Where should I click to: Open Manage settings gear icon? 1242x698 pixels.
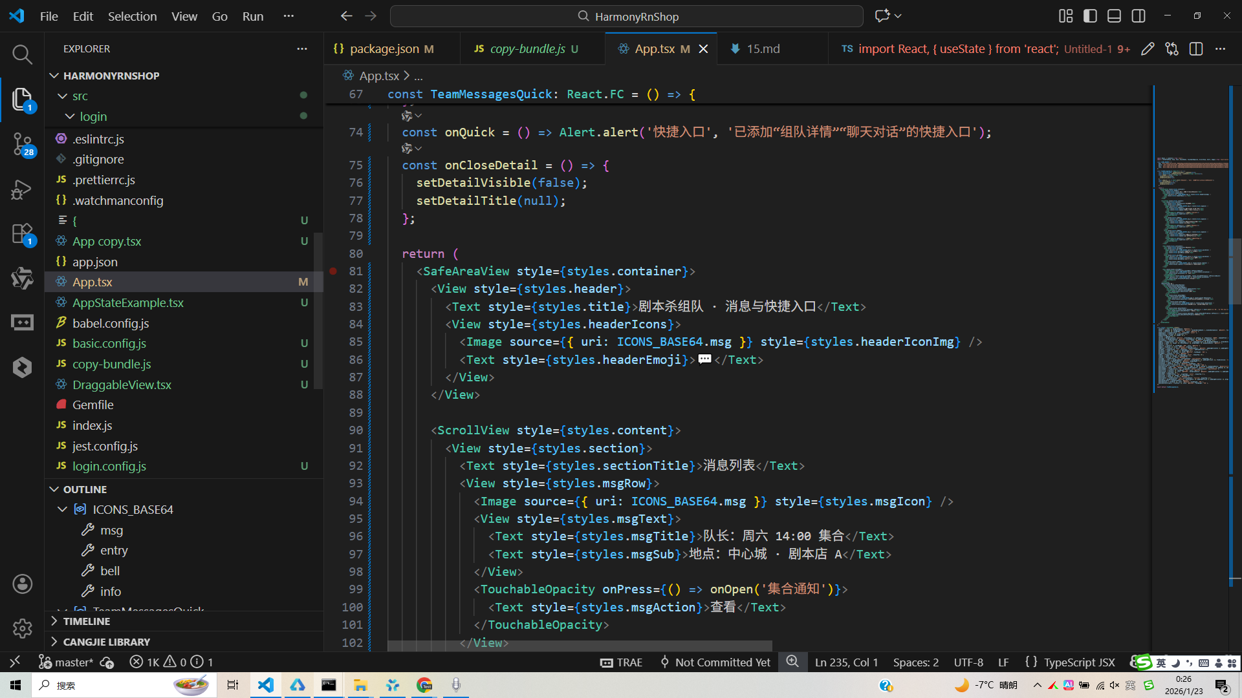pyautogui.click(x=22, y=628)
